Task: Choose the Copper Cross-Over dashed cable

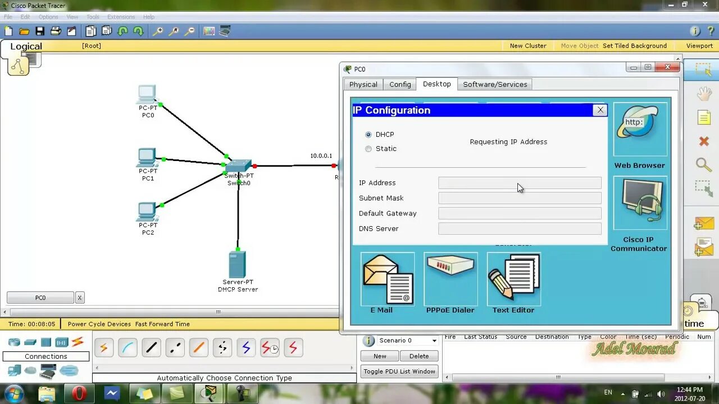Action: point(175,348)
